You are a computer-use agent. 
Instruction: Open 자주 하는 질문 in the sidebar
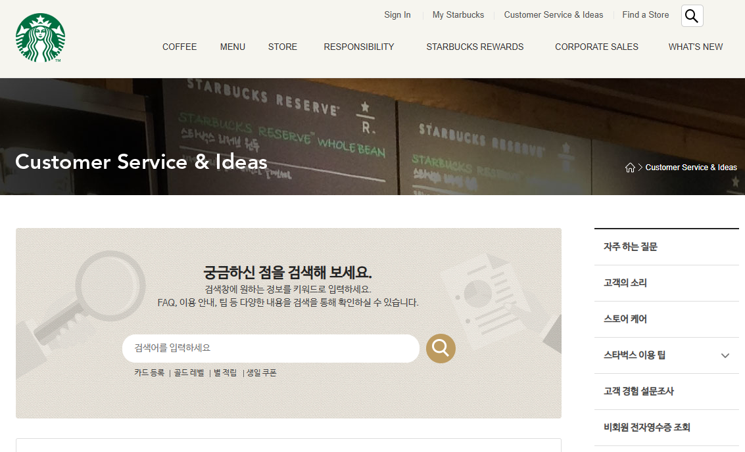[667, 247]
